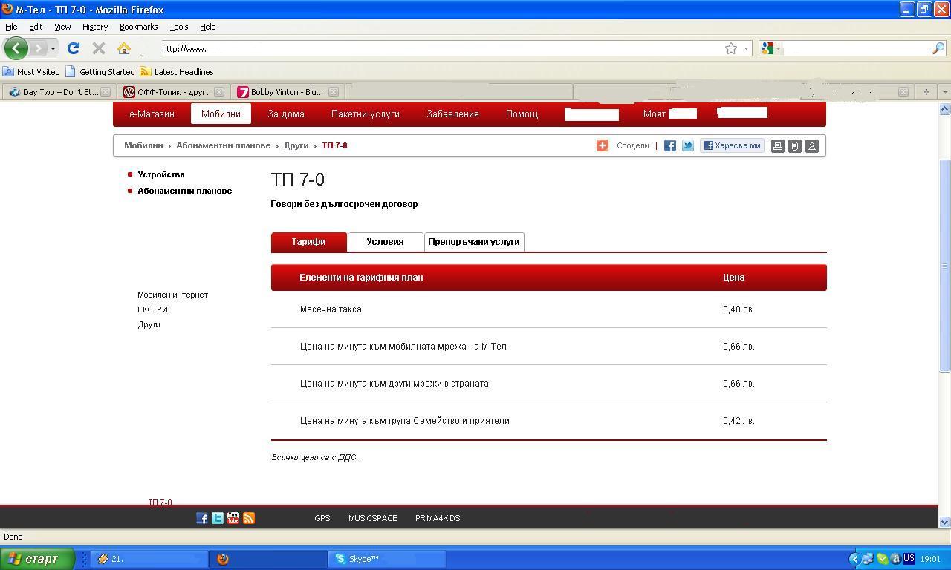The height and width of the screenshot is (570, 951).
Task: Go to the browser home page
Action: [123, 48]
